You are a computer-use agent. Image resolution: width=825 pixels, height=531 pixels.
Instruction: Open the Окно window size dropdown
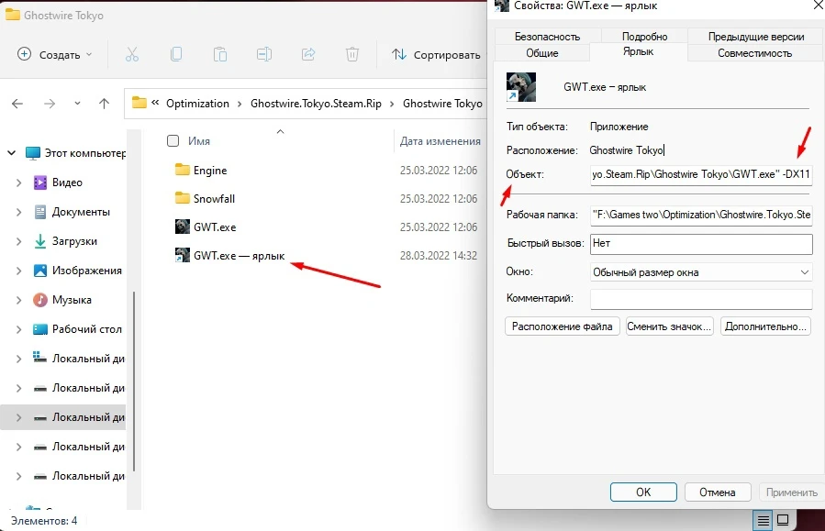click(701, 272)
